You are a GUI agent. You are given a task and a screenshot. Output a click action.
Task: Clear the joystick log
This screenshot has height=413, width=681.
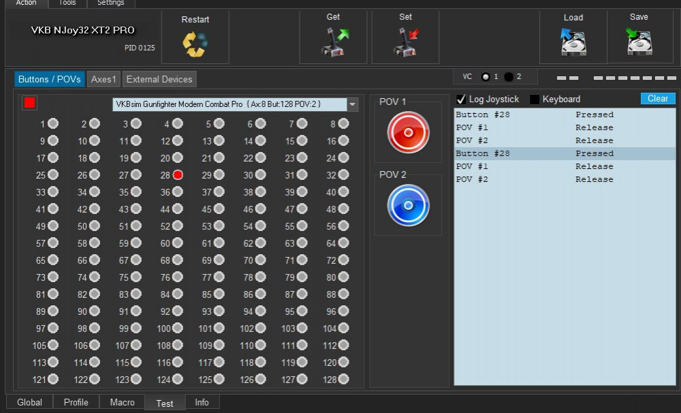(657, 99)
